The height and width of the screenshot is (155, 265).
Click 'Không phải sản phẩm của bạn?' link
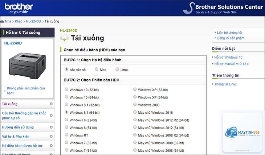click(x=26, y=91)
